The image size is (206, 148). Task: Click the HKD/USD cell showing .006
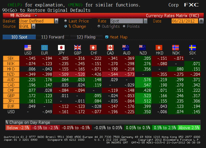pos(28,69)
